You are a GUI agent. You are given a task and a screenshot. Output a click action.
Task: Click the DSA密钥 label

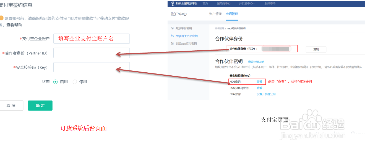pos(235,94)
